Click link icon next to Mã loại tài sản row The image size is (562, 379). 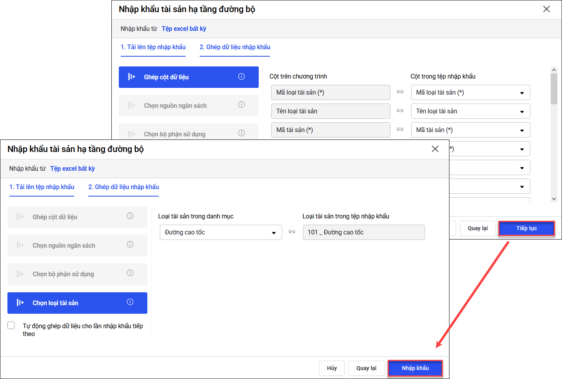click(400, 92)
